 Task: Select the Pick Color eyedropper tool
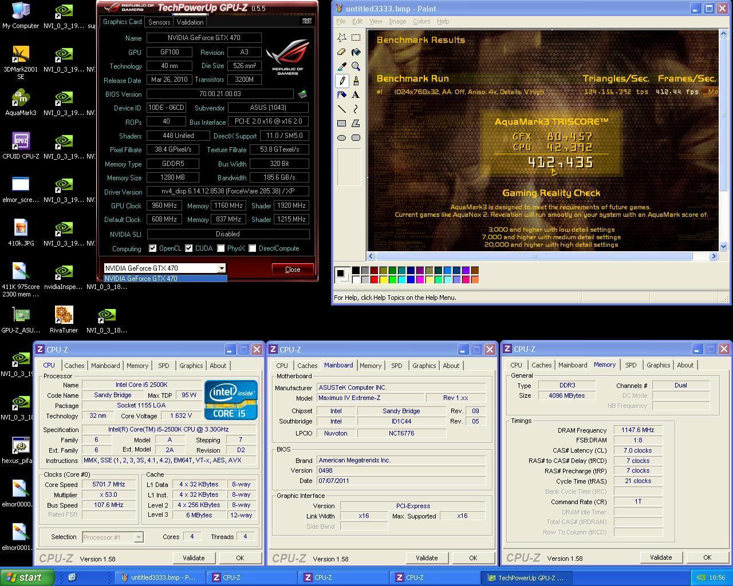point(342,66)
